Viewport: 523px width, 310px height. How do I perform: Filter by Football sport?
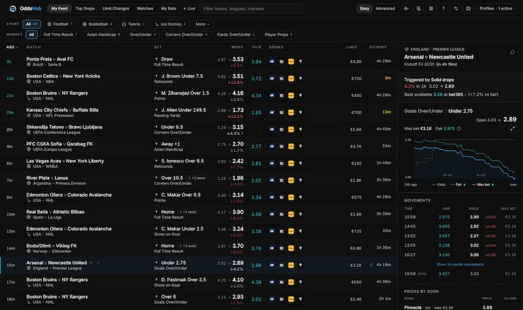tap(60, 24)
